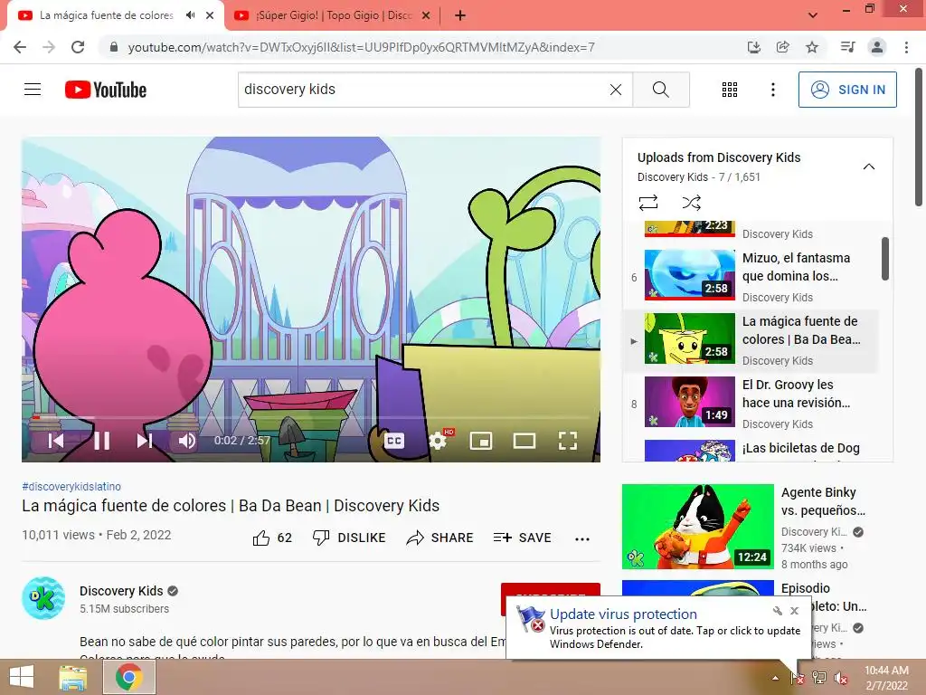Open the YouTube guide hamburger menu
The width and height of the screenshot is (926, 695).
click(x=33, y=90)
